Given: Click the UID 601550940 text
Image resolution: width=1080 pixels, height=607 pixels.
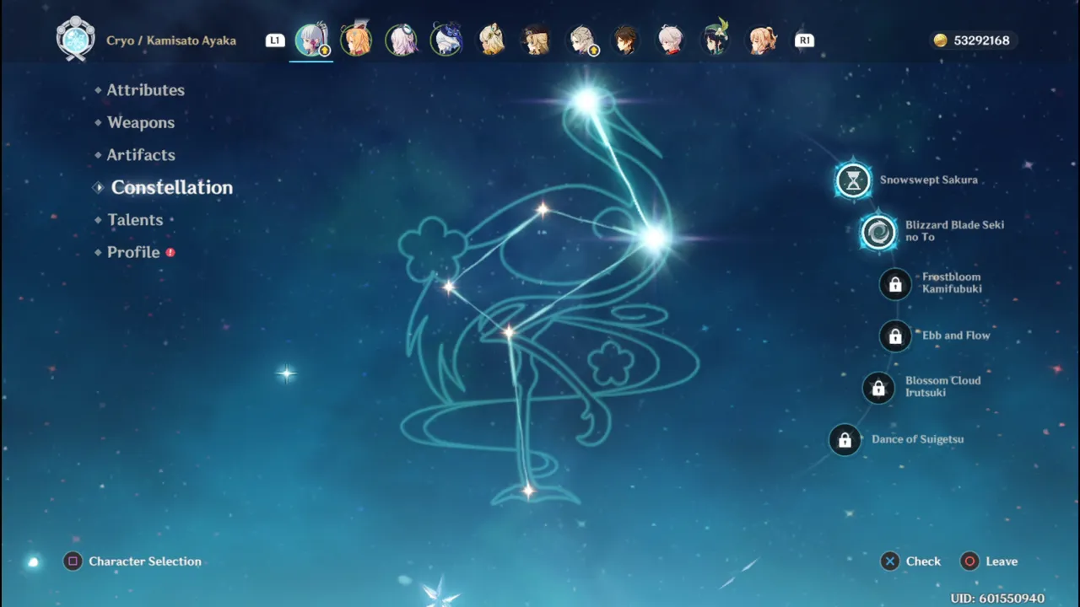Looking at the screenshot, I should pyautogui.click(x=997, y=599).
